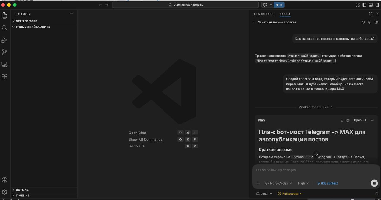Open the Search view in activity bar
This screenshot has height=200, width=381.
pyautogui.click(x=4, y=28)
